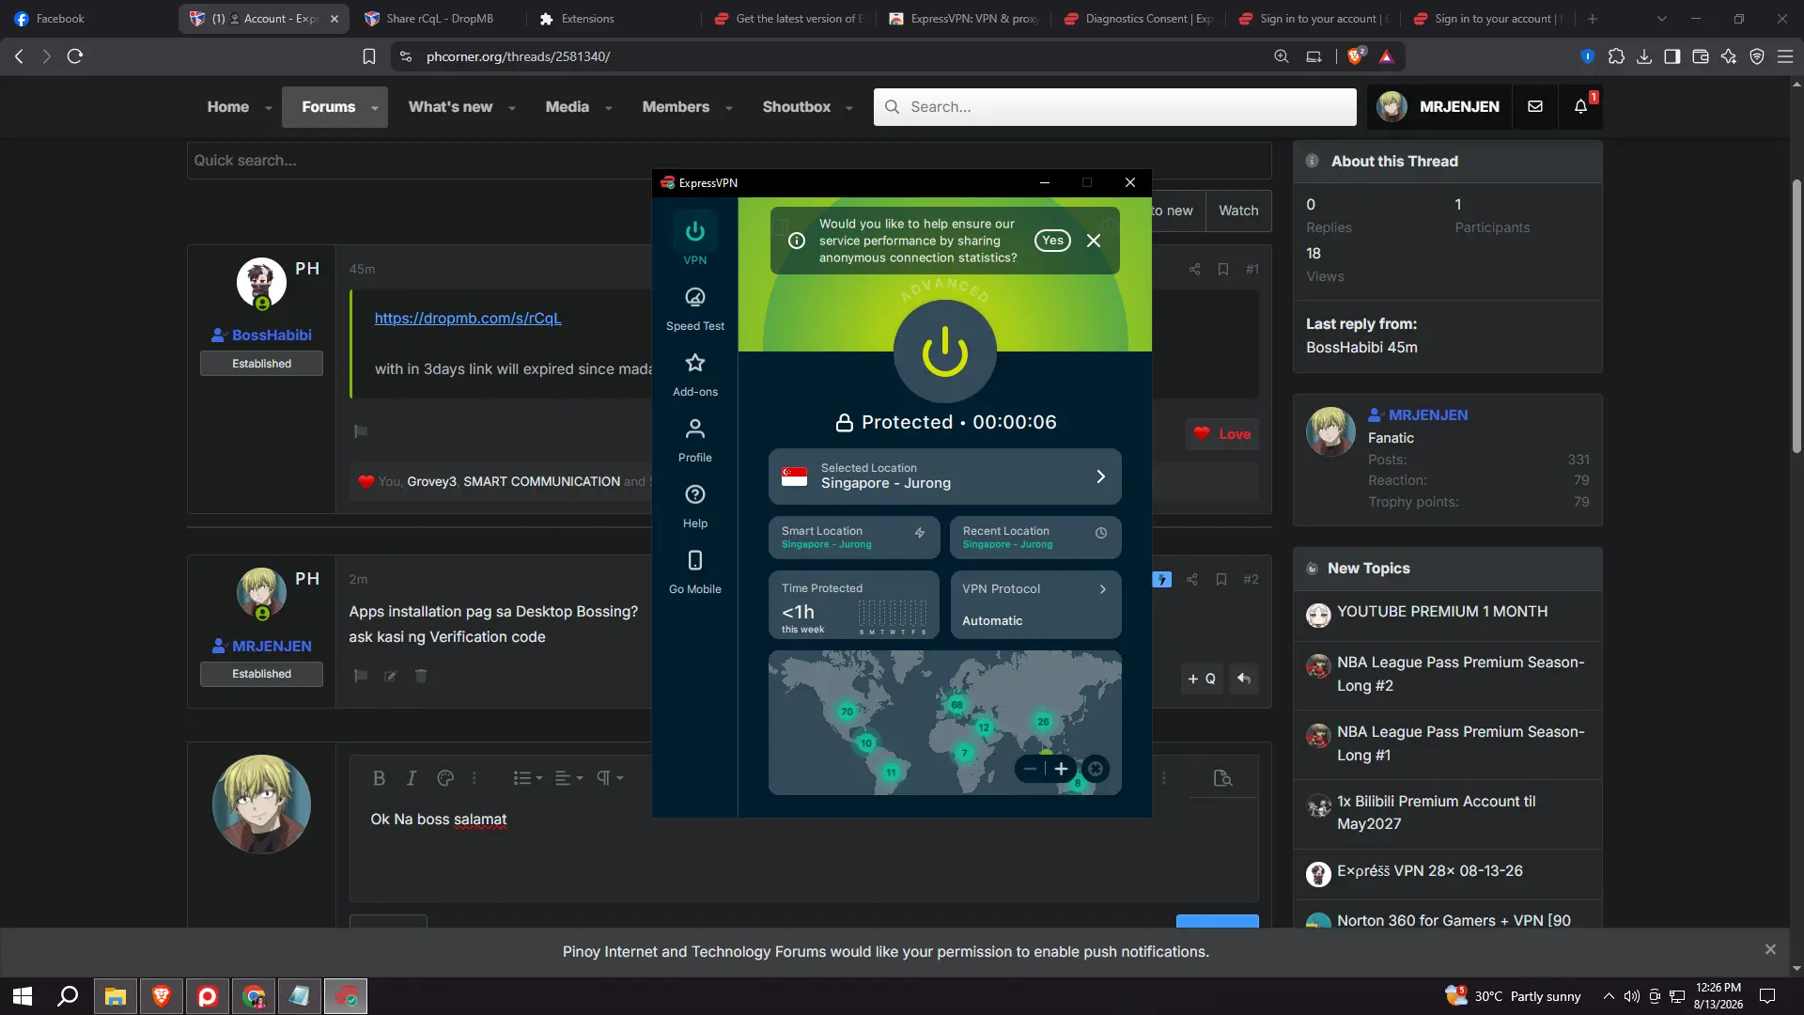Image resolution: width=1804 pixels, height=1015 pixels.
Task: Open Windows Start menu
Action: [23, 996]
